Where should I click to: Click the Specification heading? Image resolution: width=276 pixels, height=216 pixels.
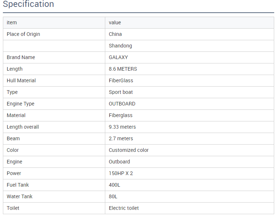click(x=29, y=4)
